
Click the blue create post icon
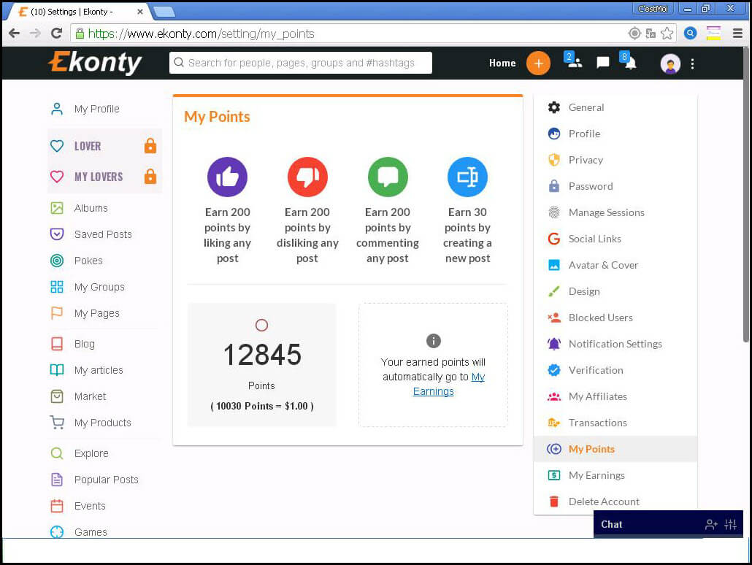pyautogui.click(x=467, y=177)
